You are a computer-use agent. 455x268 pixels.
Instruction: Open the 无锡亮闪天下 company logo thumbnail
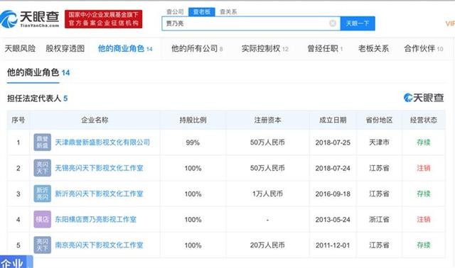(x=43, y=168)
